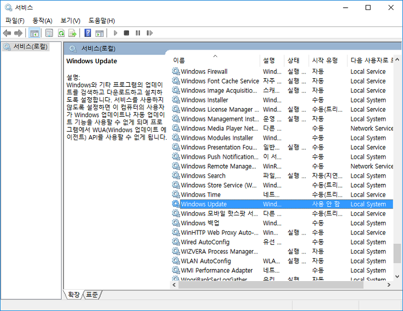
Task: Click gear icon of Windows Time row
Action: (176, 194)
